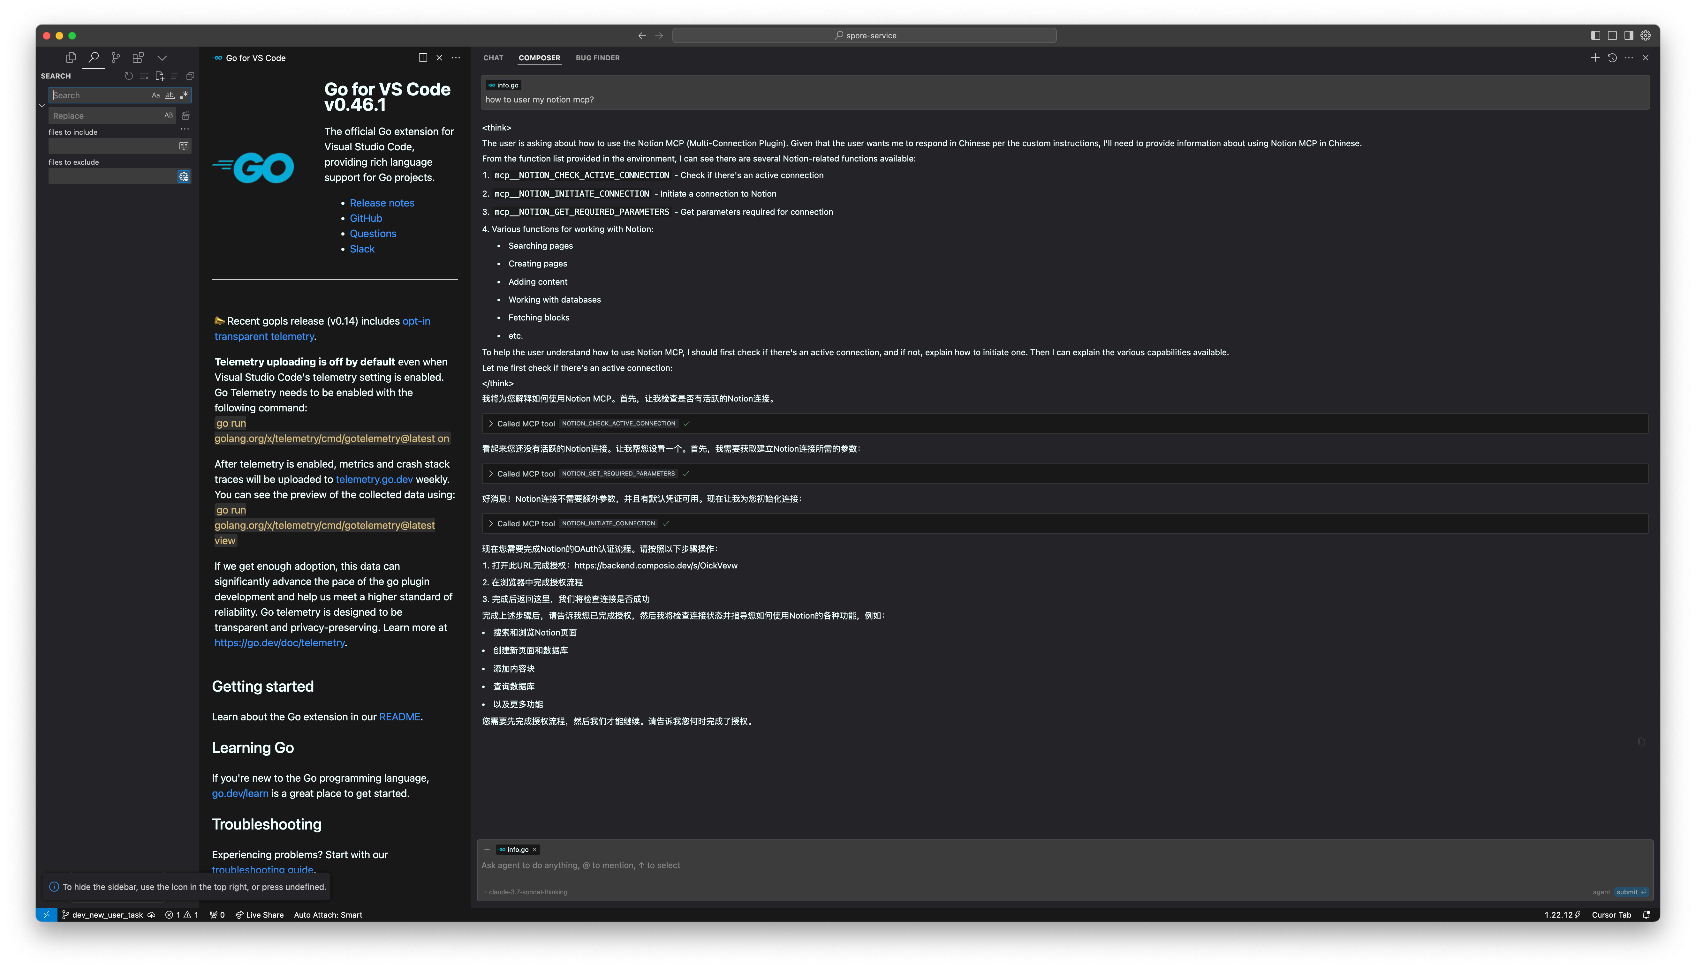
Task: Toggle Use Regular Expression in search box
Action: coord(184,95)
